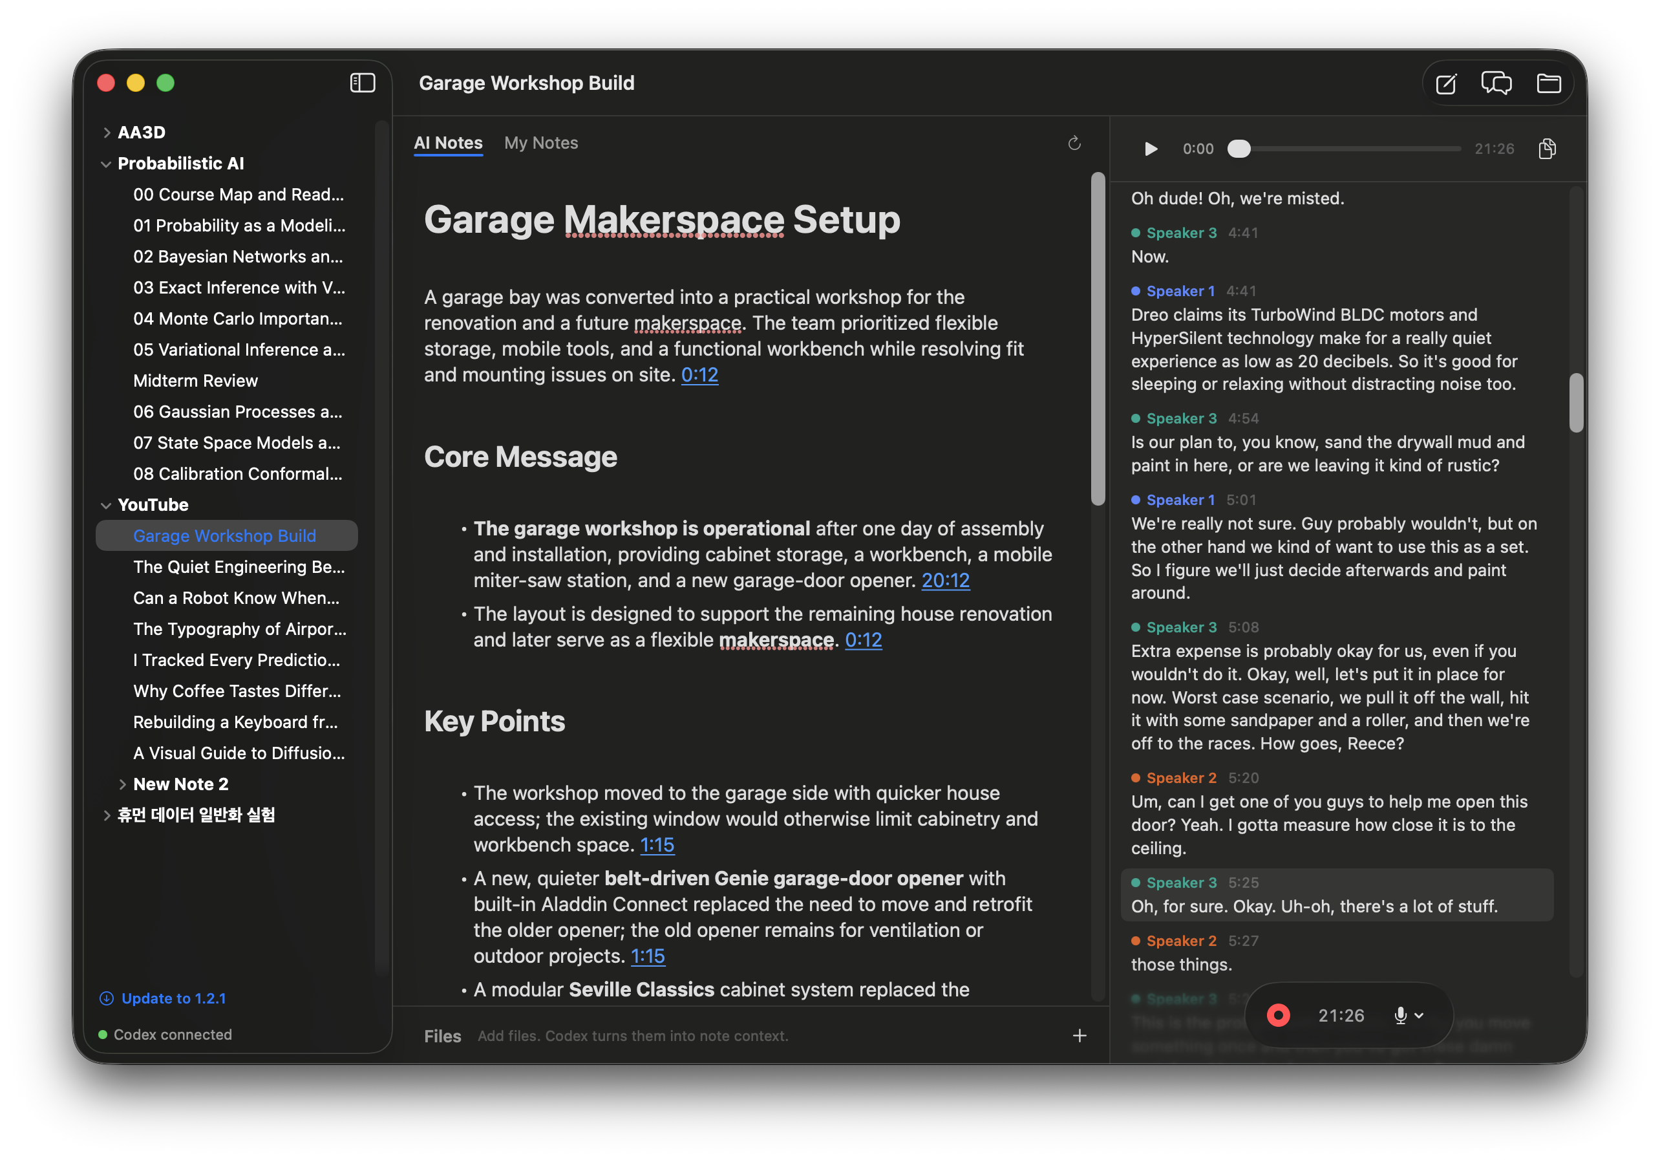Select Speaker 3 entry at 5:25
1660x1160 pixels.
[x=1337, y=895]
